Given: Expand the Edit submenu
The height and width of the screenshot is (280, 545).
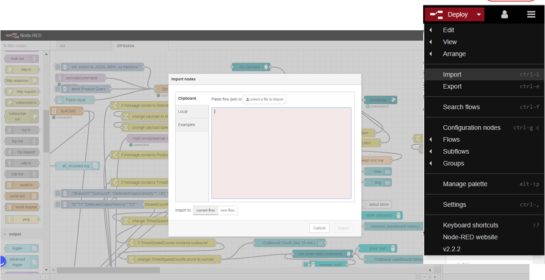Looking at the screenshot, I should [x=484, y=30].
